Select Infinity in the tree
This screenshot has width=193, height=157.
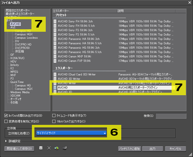[x=15, y=65]
